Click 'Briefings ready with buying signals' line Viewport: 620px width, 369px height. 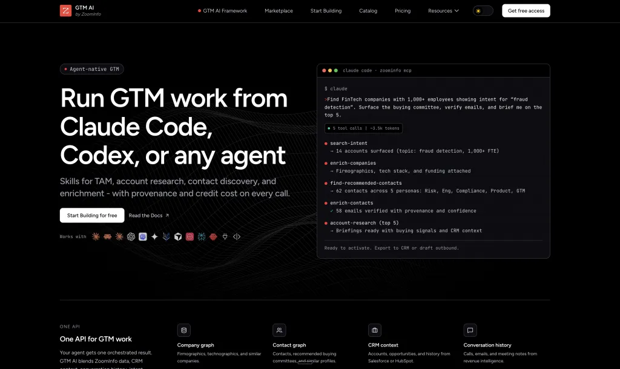coord(406,231)
